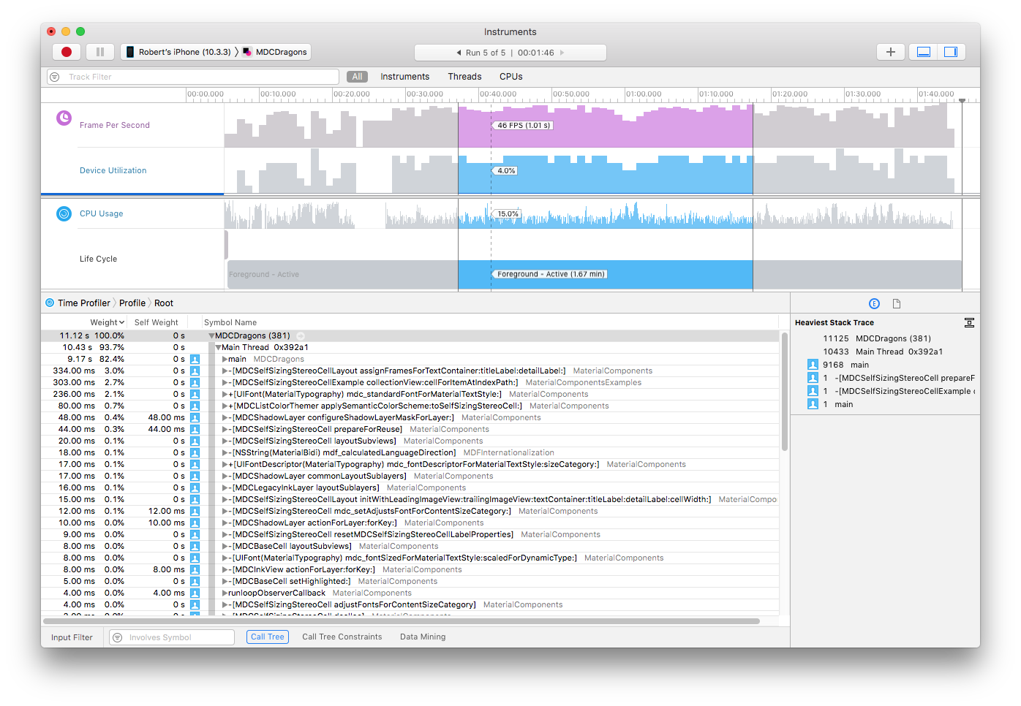Switch to Threads track filter
Viewport: 1021px width, 706px height.
(464, 77)
